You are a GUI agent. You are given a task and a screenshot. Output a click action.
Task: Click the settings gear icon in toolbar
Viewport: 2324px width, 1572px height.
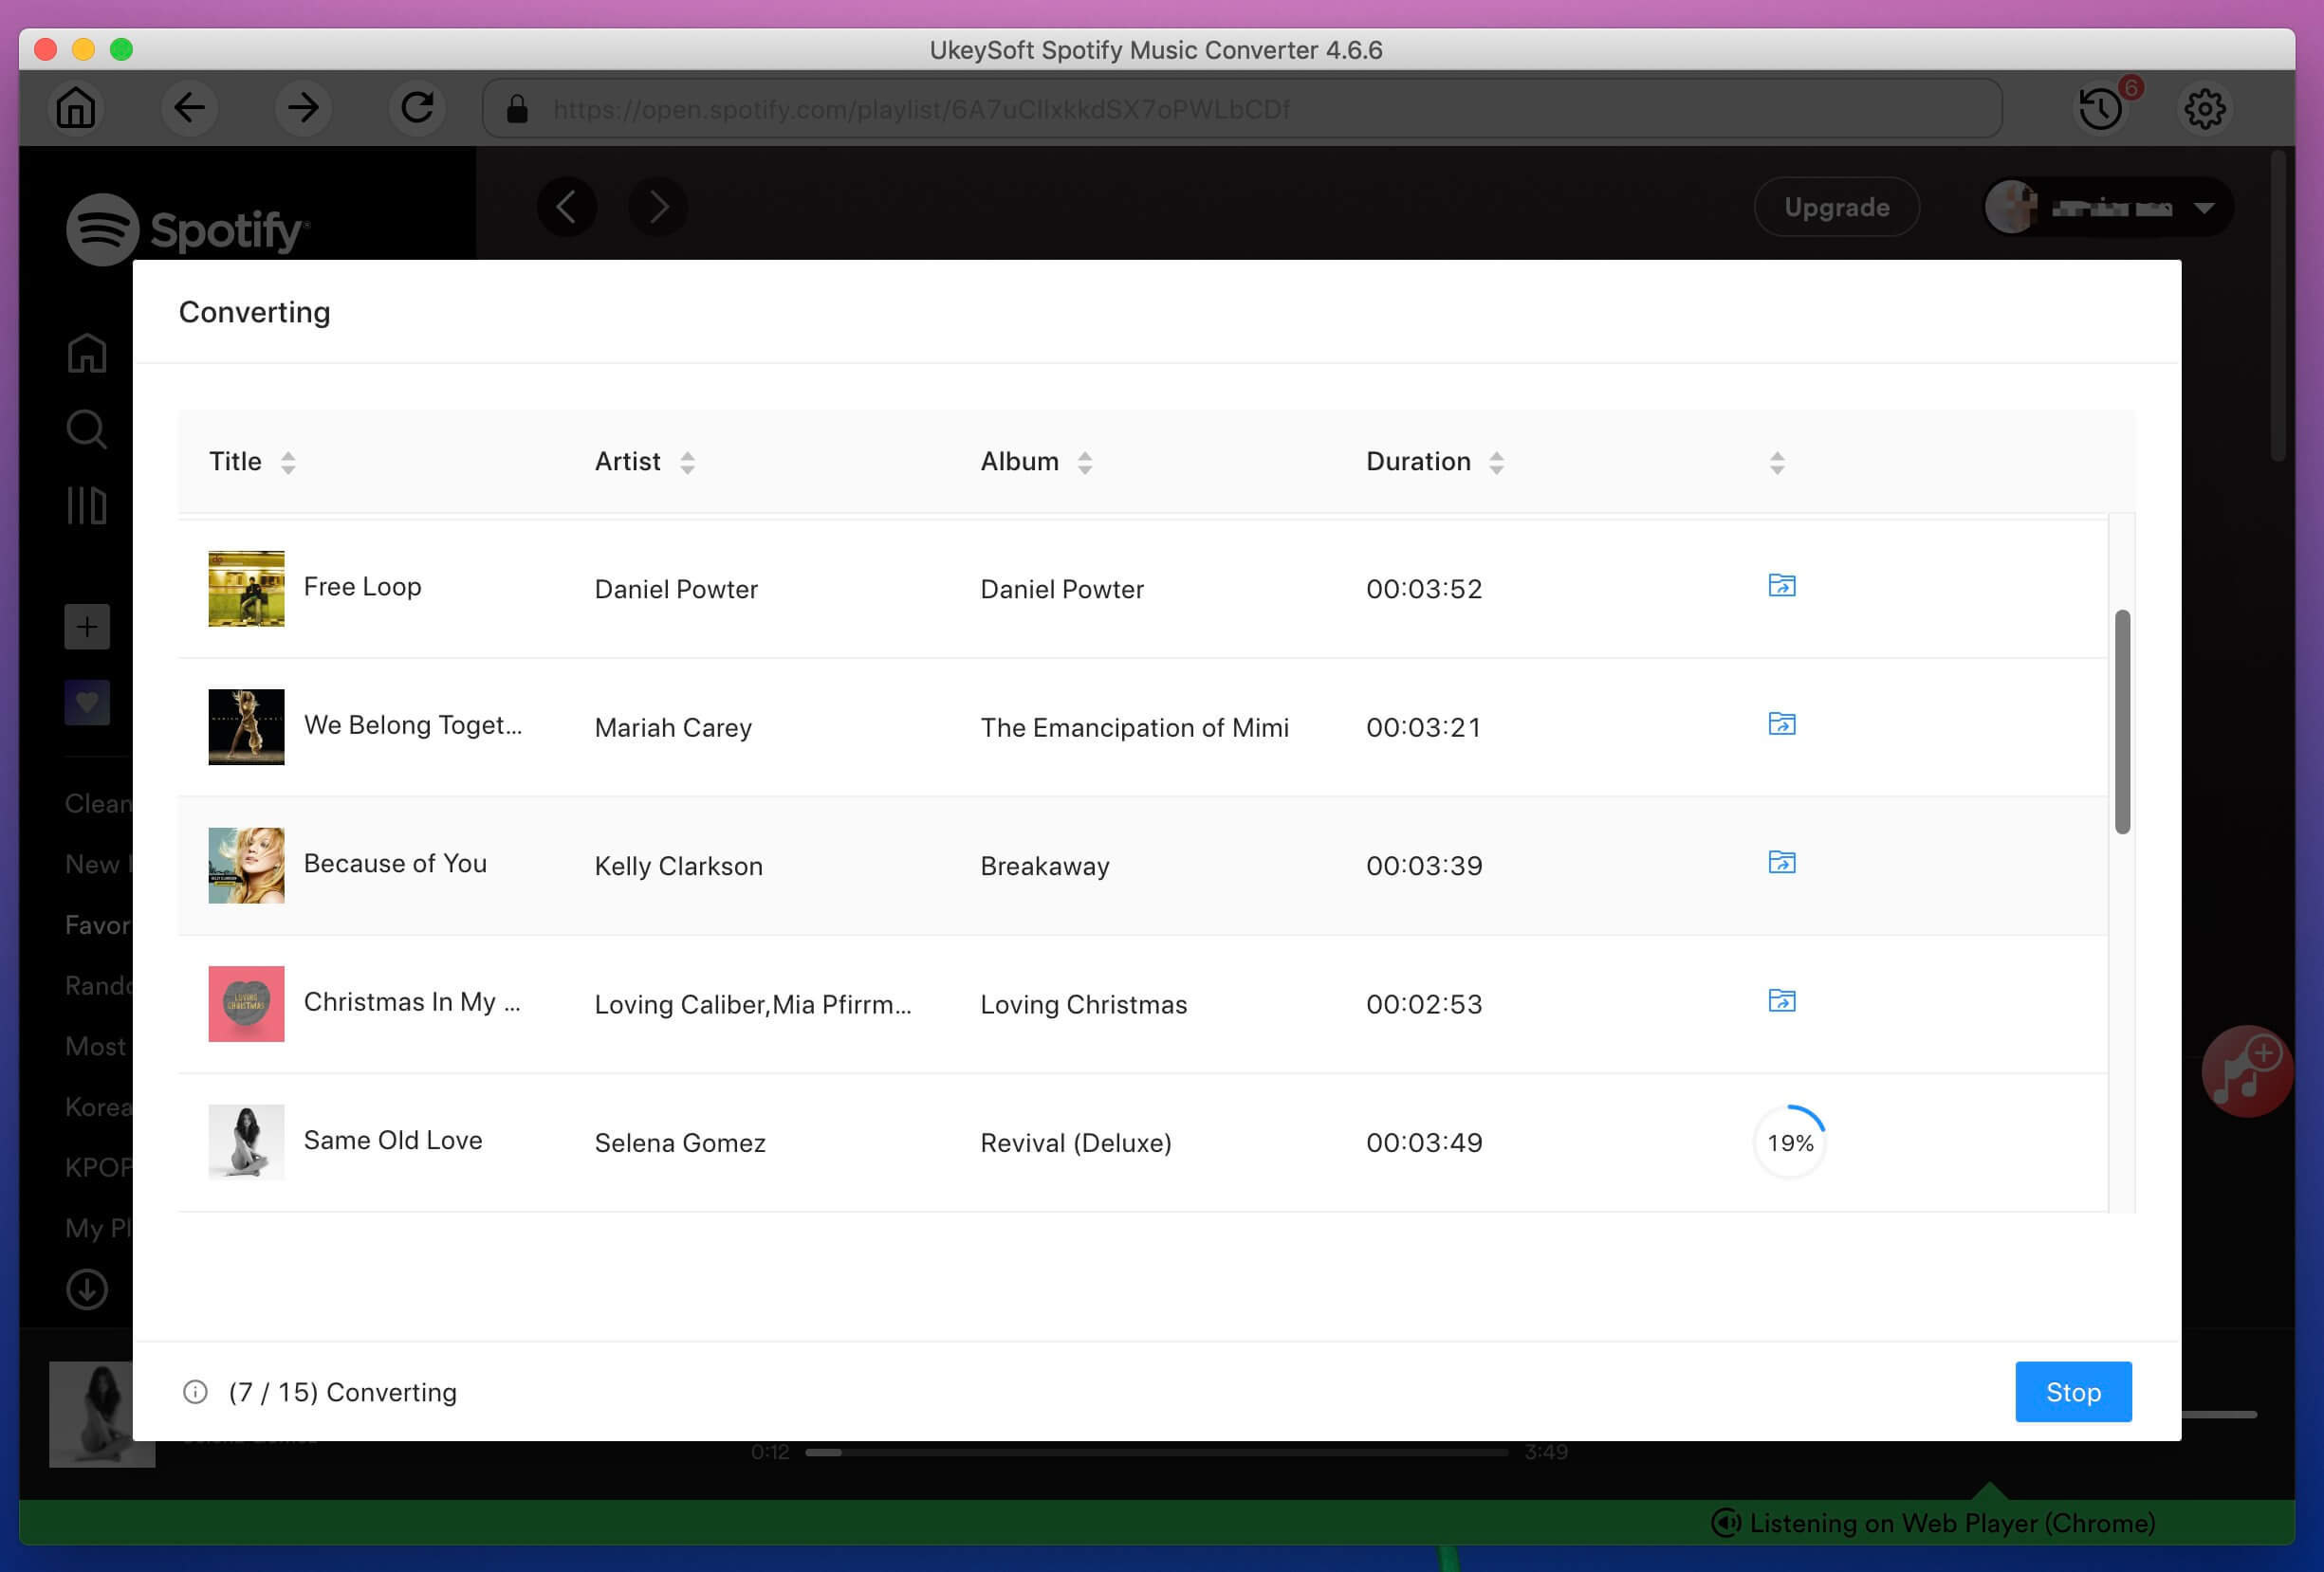[x=2206, y=109]
